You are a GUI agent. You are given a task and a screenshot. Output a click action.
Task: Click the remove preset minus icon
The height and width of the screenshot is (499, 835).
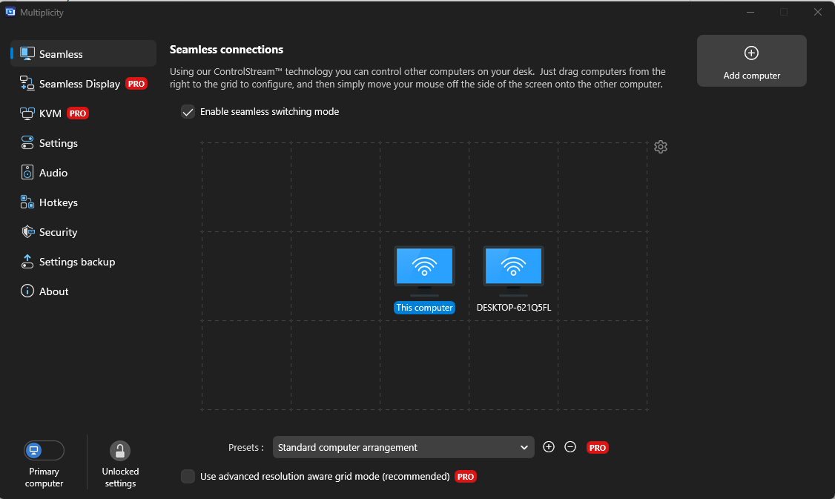(570, 447)
